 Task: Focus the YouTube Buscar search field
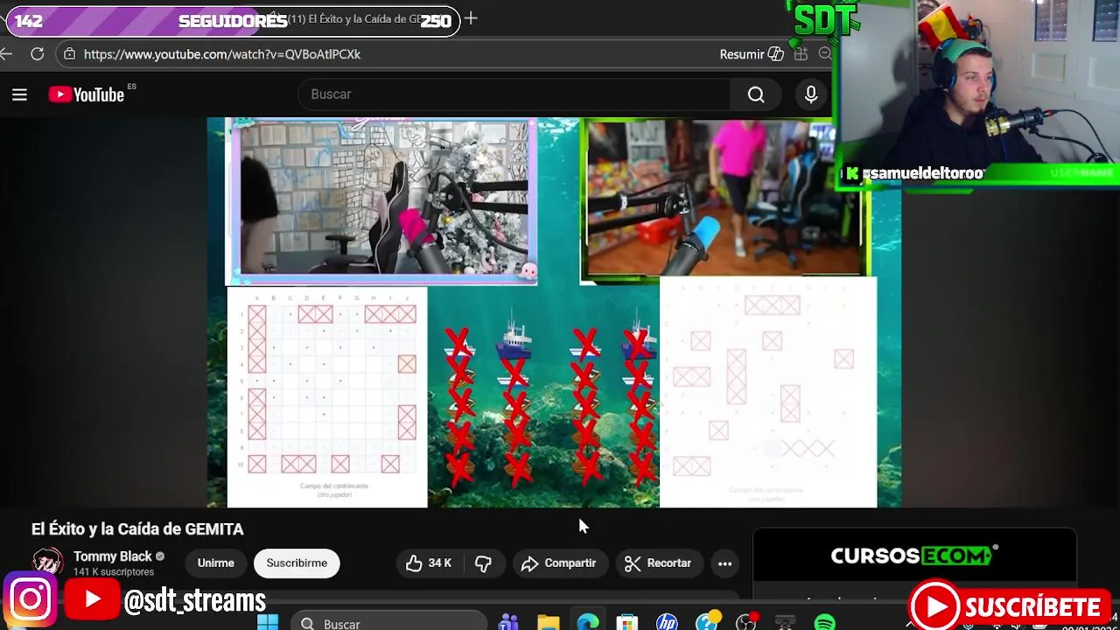[x=514, y=94]
